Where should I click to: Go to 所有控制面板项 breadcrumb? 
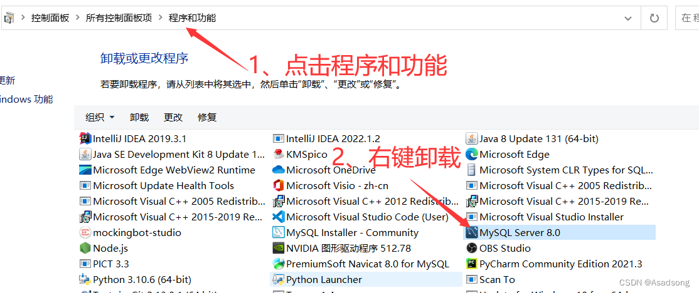click(119, 18)
